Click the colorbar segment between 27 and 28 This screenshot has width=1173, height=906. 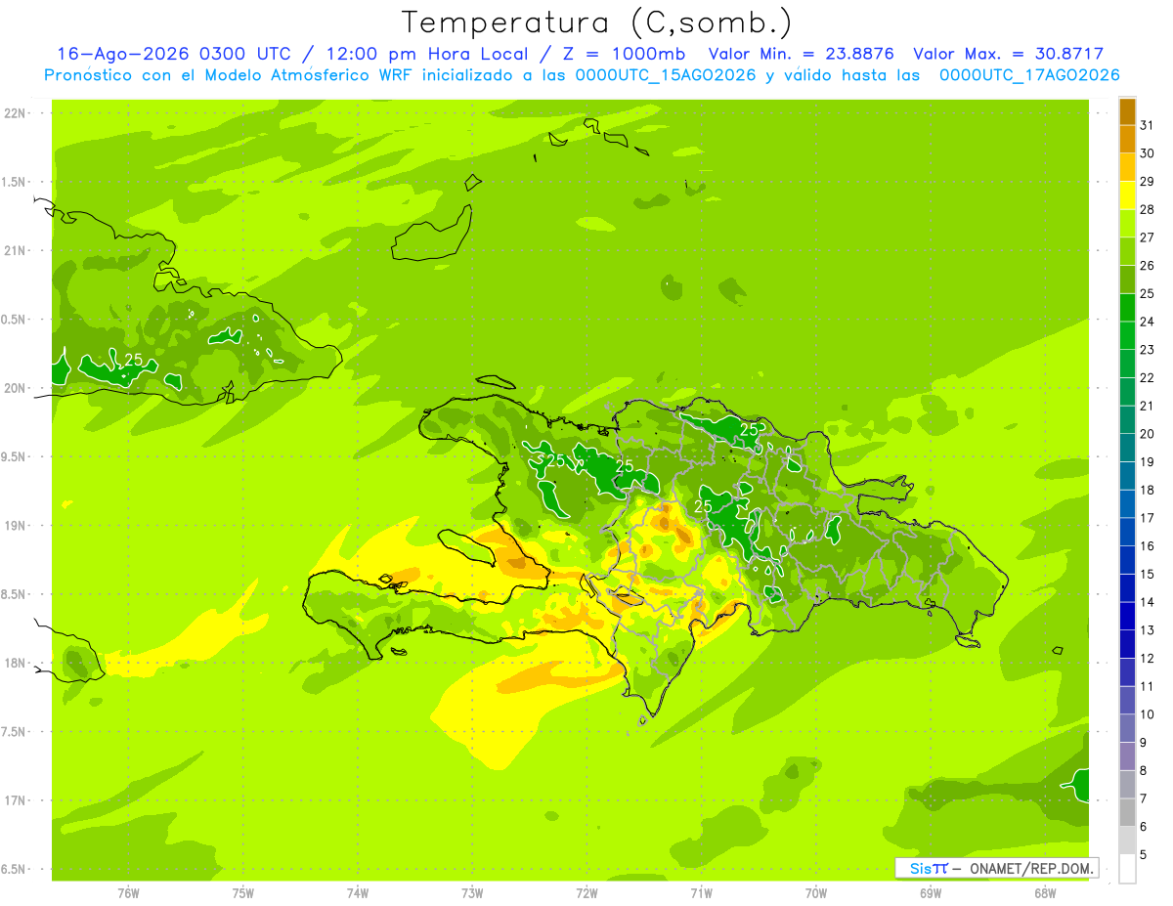[1127, 224]
